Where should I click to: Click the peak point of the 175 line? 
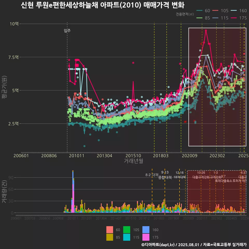206,30
